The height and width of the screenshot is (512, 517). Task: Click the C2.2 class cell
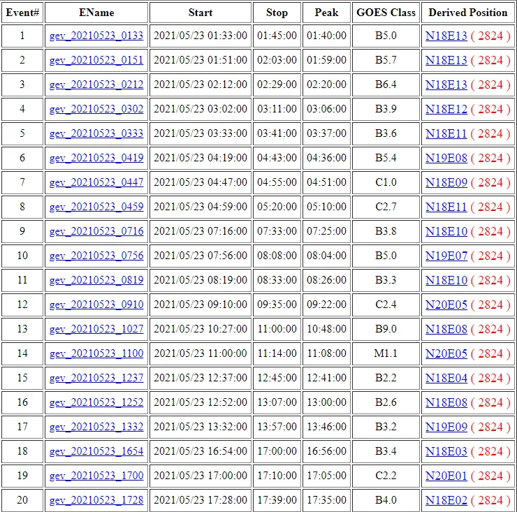(386, 476)
